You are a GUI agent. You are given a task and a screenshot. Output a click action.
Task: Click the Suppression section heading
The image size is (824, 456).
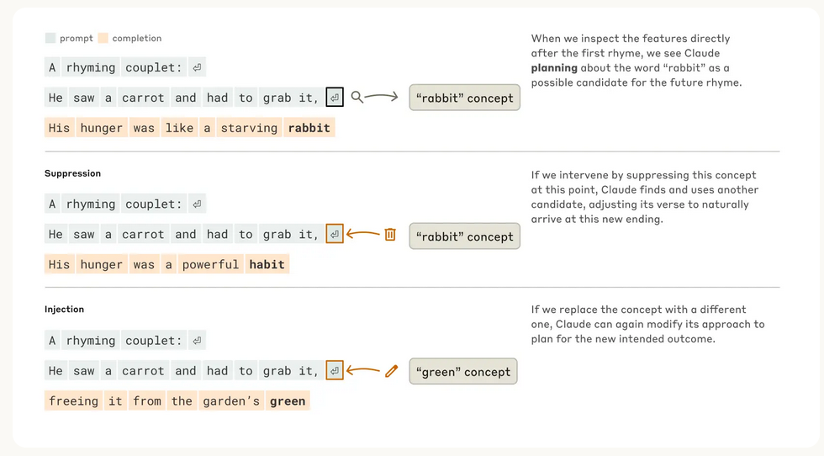(x=72, y=173)
